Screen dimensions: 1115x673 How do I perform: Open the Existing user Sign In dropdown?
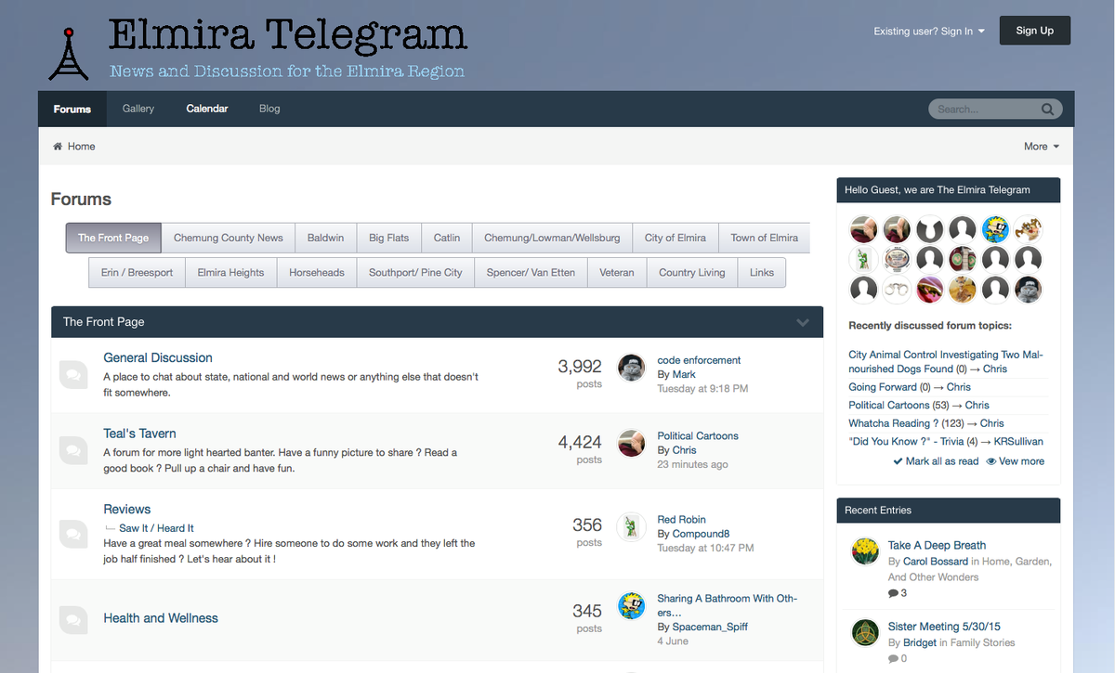[x=929, y=32]
